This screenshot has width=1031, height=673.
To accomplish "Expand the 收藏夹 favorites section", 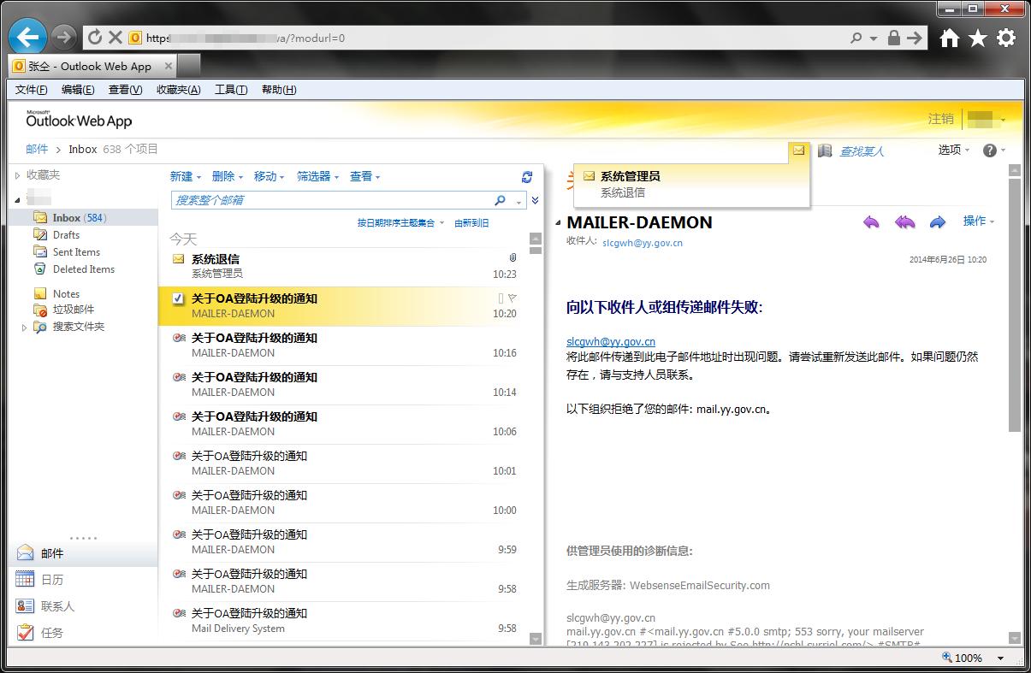I will click(17, 175).
